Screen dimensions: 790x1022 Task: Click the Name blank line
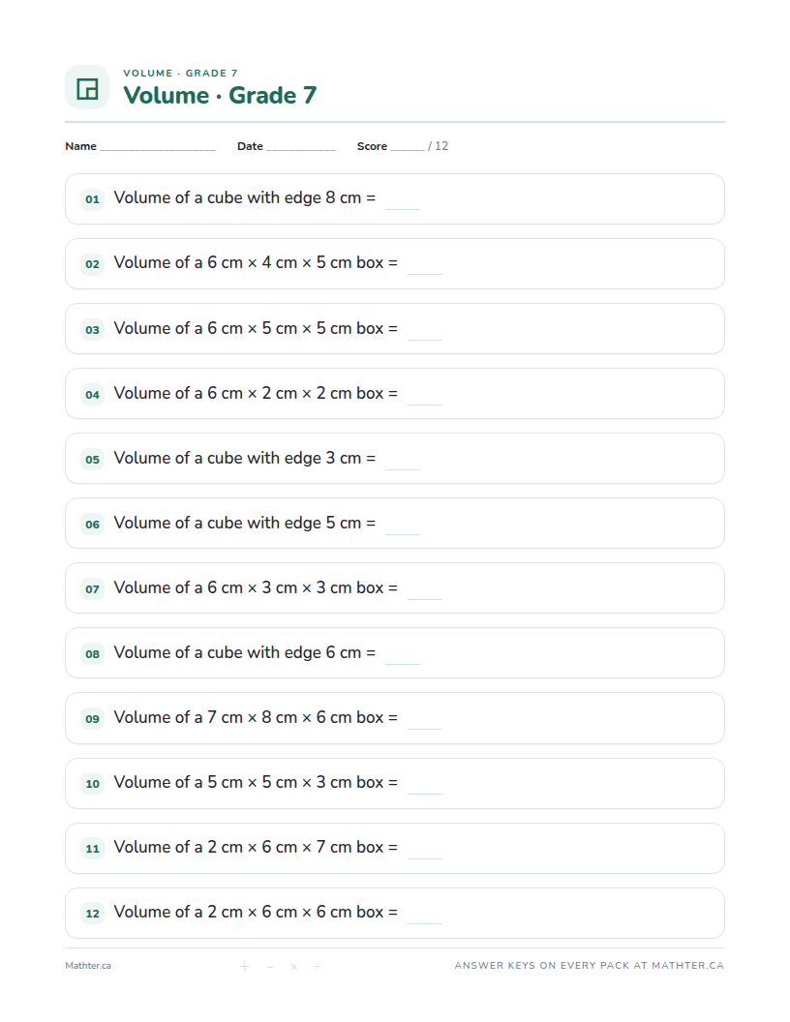click(x=158, y=149)
